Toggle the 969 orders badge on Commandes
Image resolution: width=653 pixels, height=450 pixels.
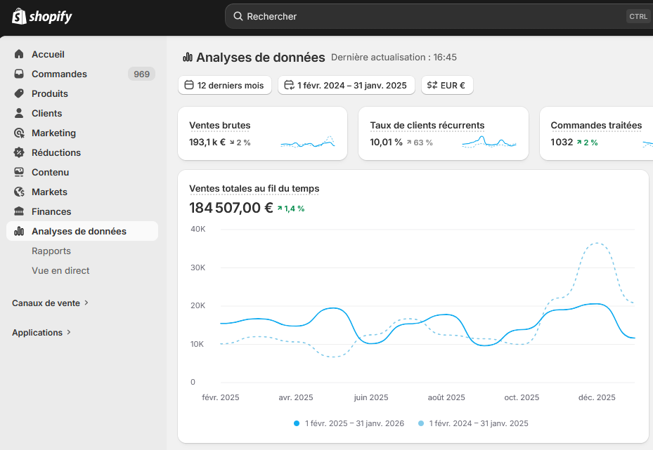[x=141, y=74]
